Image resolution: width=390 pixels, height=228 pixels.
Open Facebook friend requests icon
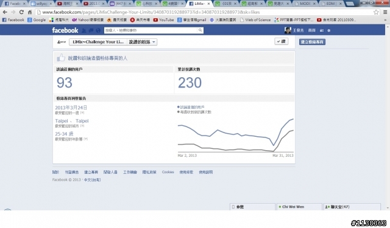point(84,30)
